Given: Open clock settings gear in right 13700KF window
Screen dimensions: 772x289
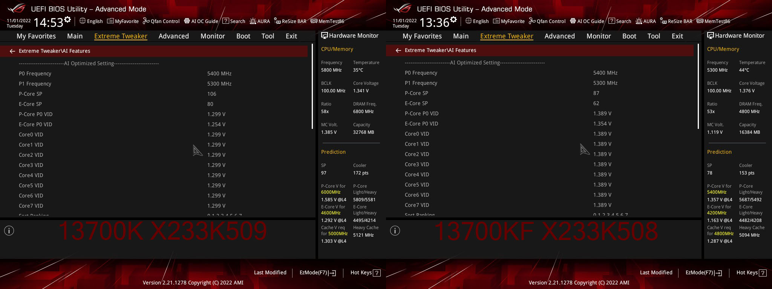Looking at the screenshot, I should coord(453,19).
